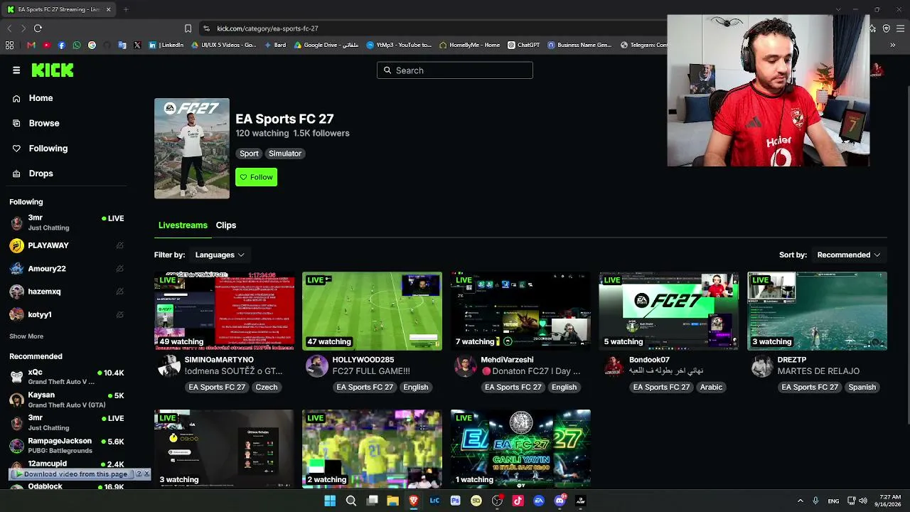Screen dimensions: 910x512
Task: Click the Simulator category tag
Action: (285, 154)
